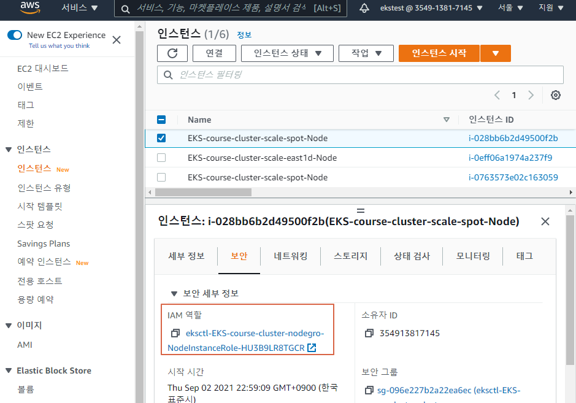
Task: Switch to the 스토리지 tab
Action: 350,256
